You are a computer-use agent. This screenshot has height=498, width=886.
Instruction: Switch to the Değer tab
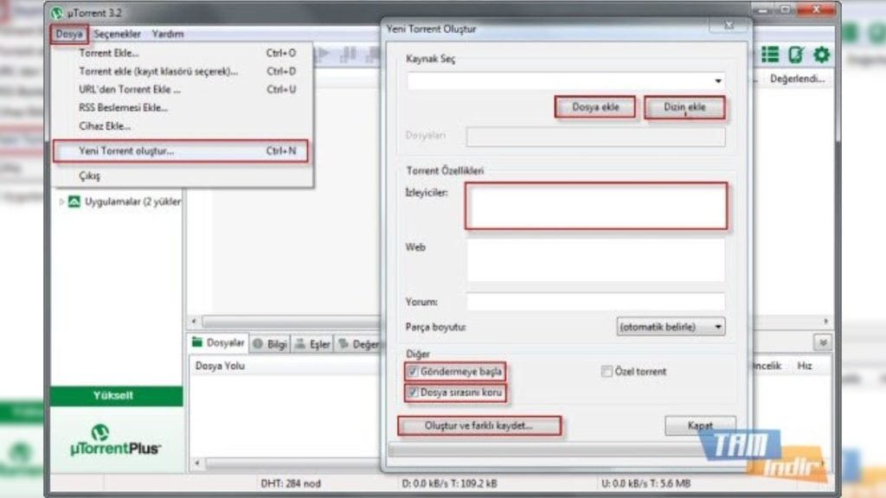pyautogui.click(x=358, y=344)
